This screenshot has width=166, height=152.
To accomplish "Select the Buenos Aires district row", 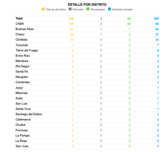I will coord(25,29).
